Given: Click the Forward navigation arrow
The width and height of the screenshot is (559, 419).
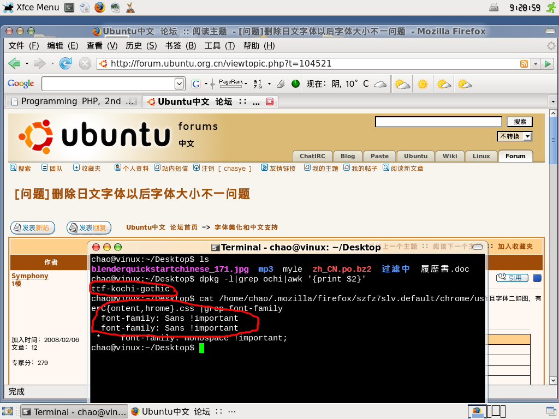Looking at the screenshot, I should point(39,64).
